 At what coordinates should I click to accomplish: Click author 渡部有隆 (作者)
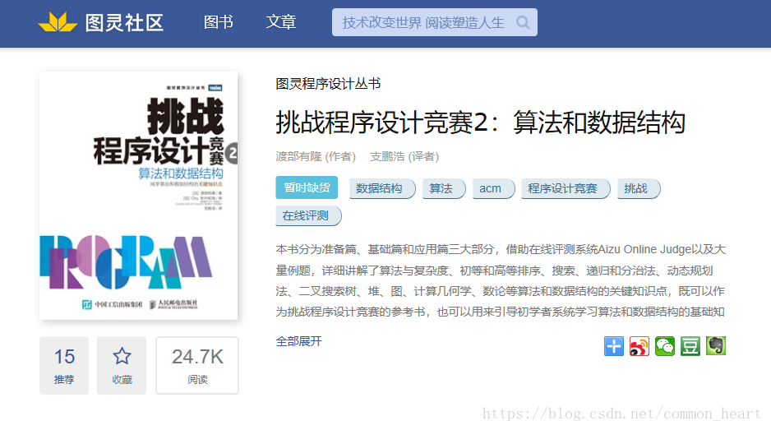(x=316, y=156)
